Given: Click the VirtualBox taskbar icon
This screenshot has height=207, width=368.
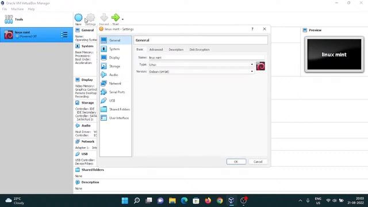Looking at the screenshot, I should (231, 201).
